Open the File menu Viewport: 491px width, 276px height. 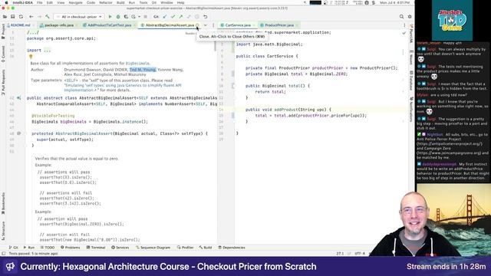pos(40,2)
